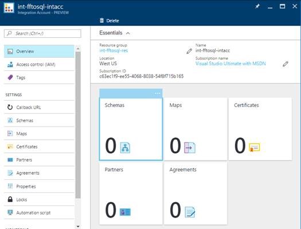
Task: Open the Certificates tile icon
Action: point(255,147)
